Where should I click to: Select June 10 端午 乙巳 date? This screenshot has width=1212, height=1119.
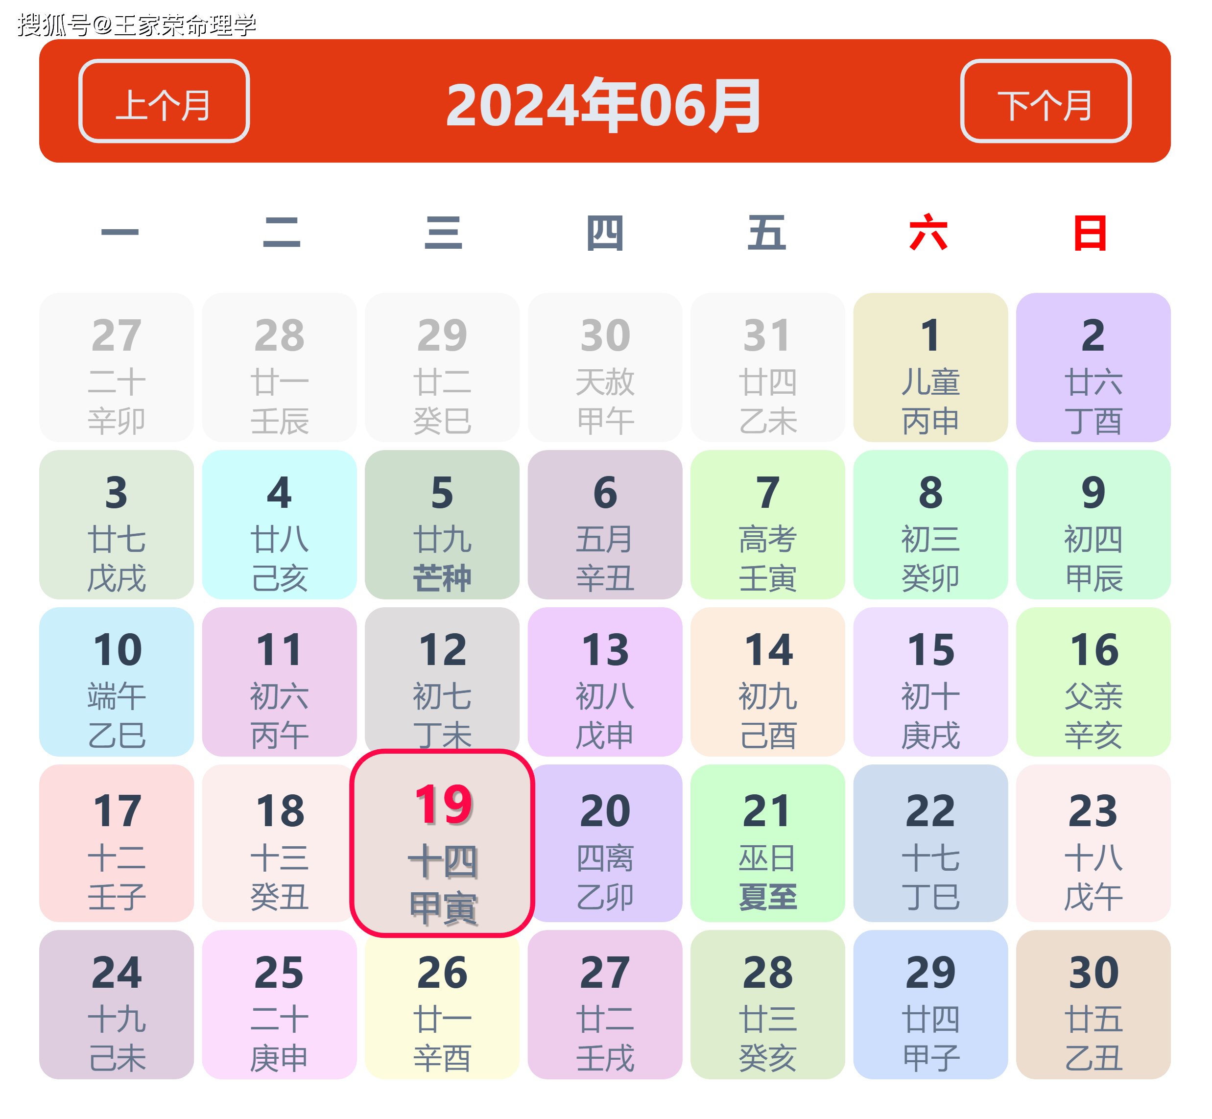117,683
